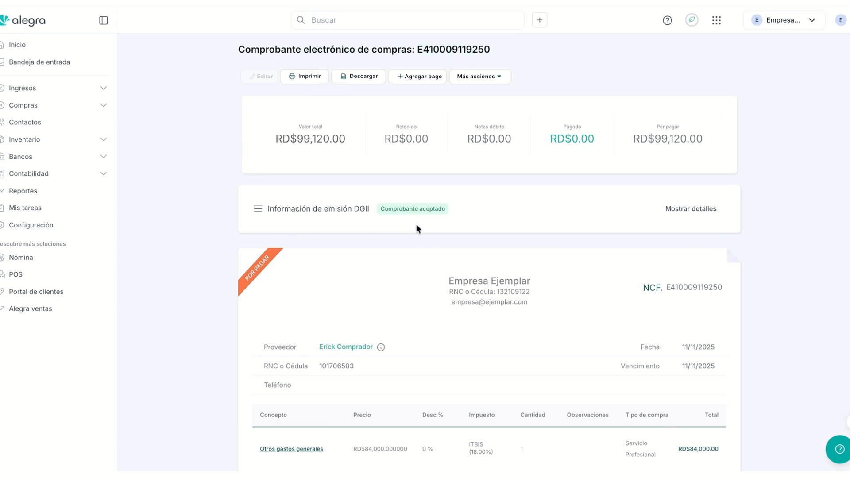Click the Concepto column header
Image resolution: width=850 pixels, height=478 pixels.
(273, 415)
